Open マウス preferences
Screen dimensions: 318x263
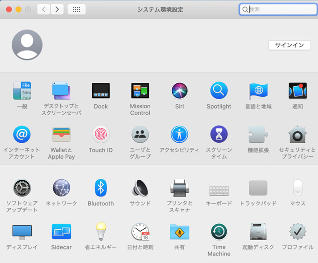coord(297,188)
